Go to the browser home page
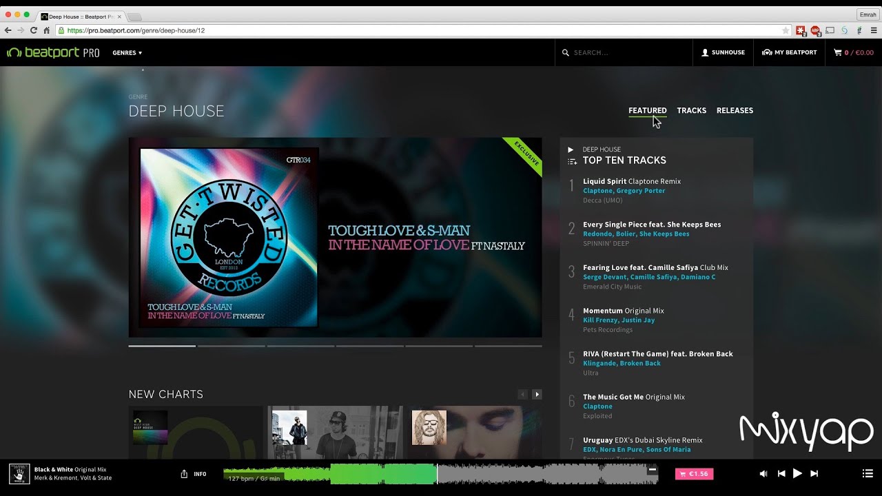Image resolution: width=882 pixels, height=496 pixels. click(x=46, y=30)
